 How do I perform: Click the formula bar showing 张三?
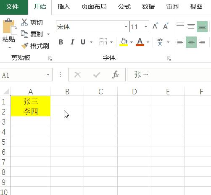(169, 75)
